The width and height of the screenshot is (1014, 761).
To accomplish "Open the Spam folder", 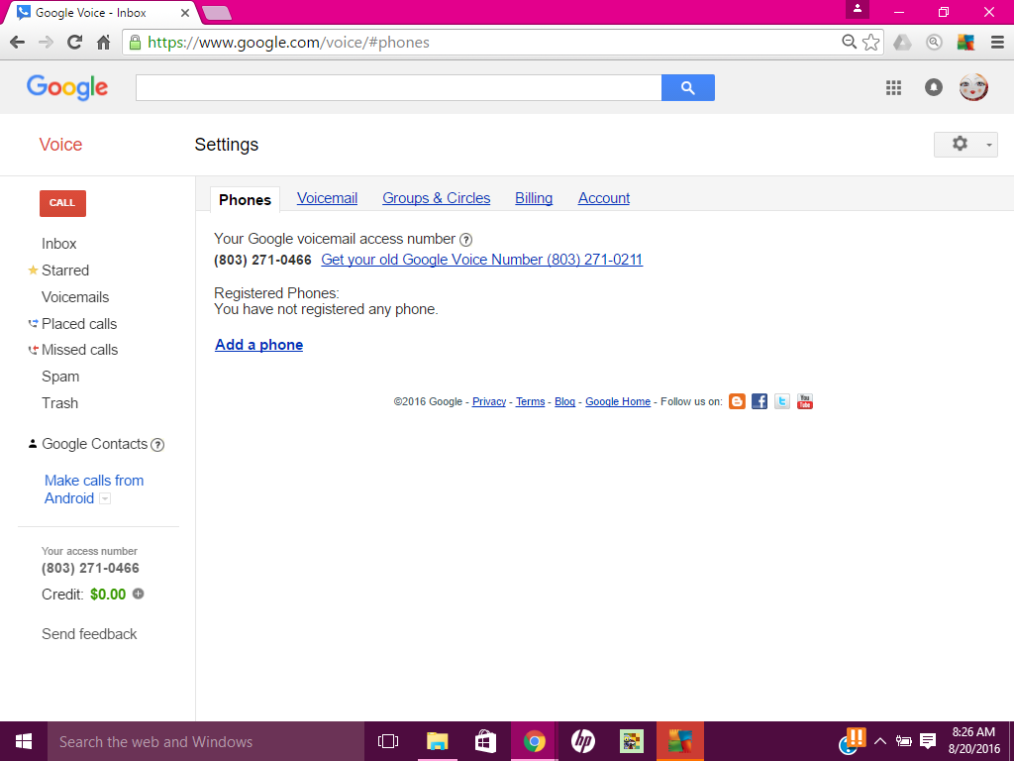I will [60, 377].
